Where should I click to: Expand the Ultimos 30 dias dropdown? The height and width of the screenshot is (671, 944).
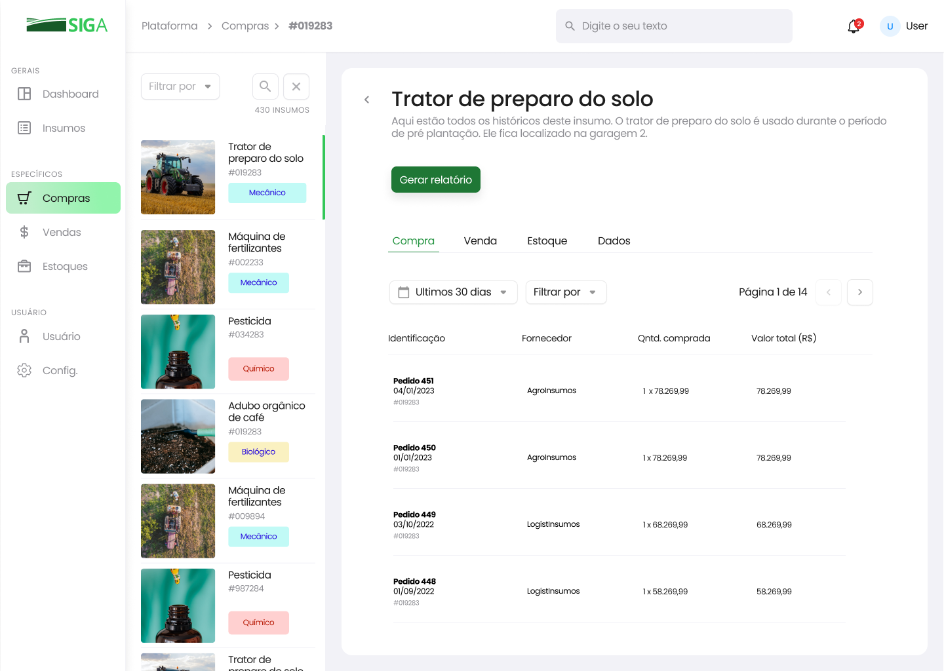[453, 292]
